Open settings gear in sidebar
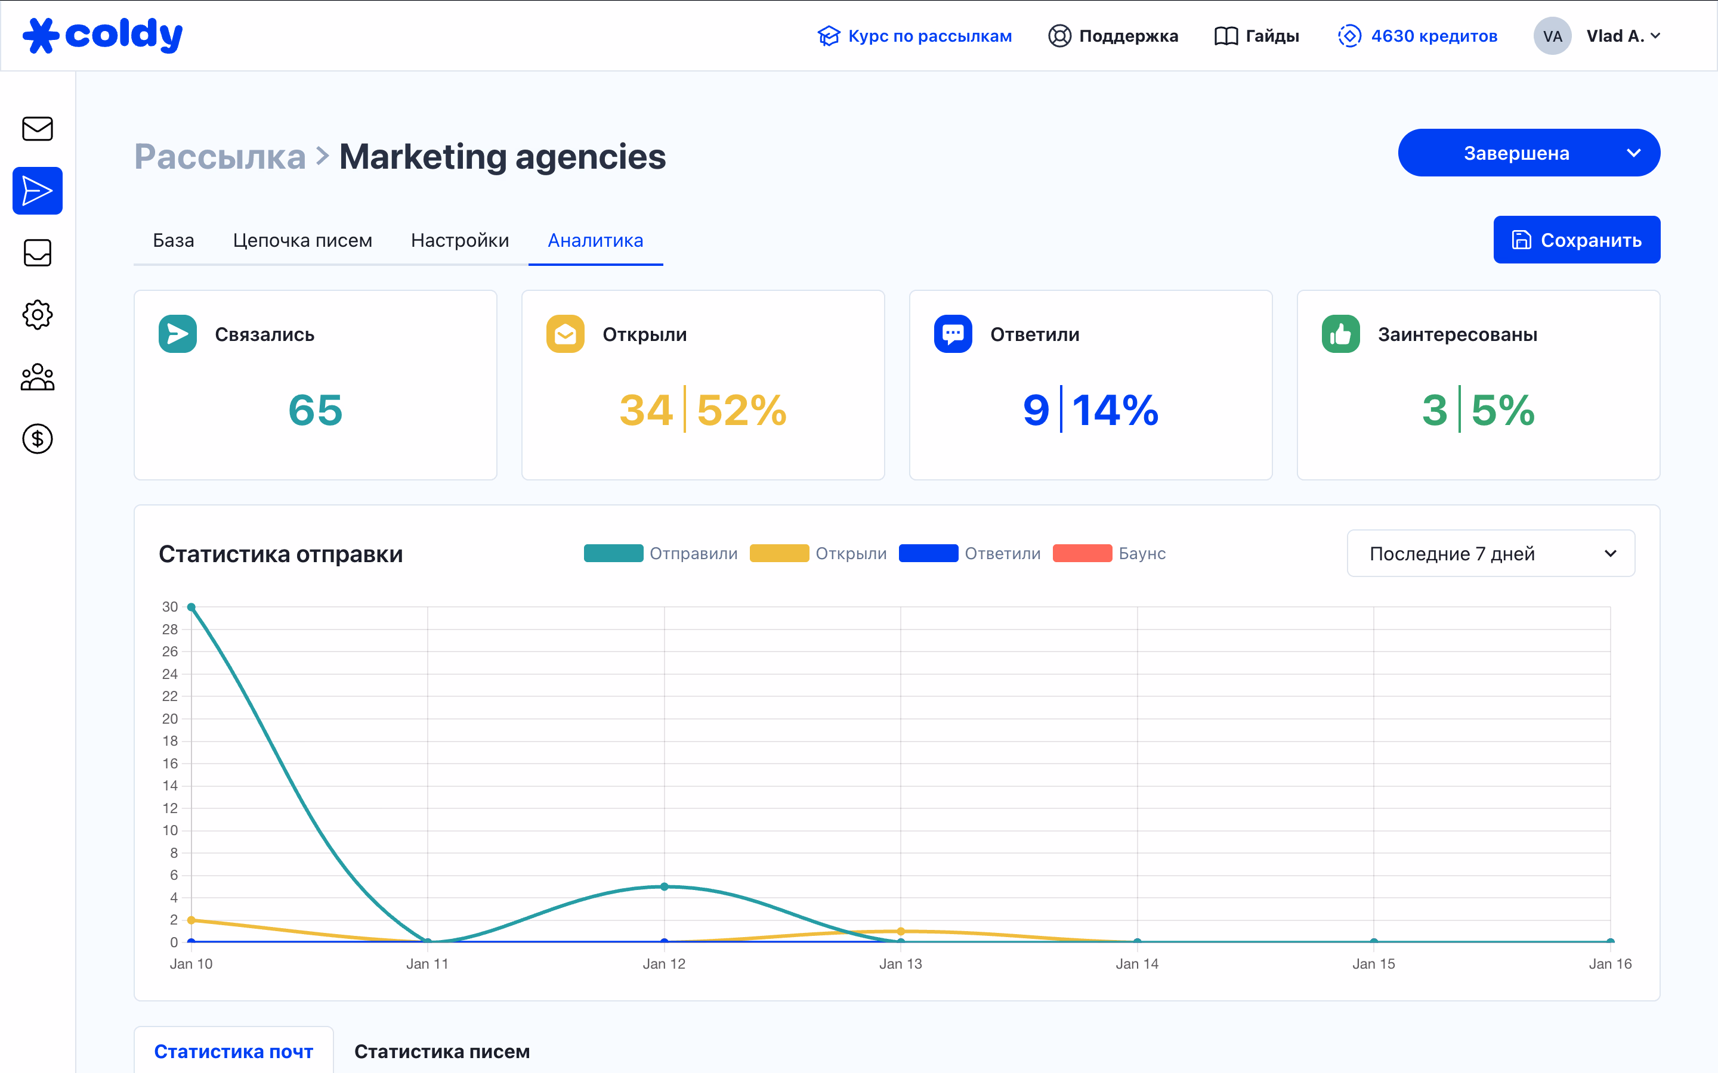This screenshot has width=1718, height=1073. coord(38,314)
